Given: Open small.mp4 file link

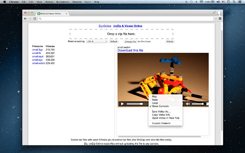Looking at the screenshot, I should (38, 57).
